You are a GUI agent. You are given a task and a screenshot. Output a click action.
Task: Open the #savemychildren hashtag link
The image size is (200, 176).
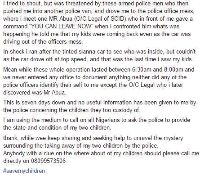pyautogui.click(x=24, y=171)
